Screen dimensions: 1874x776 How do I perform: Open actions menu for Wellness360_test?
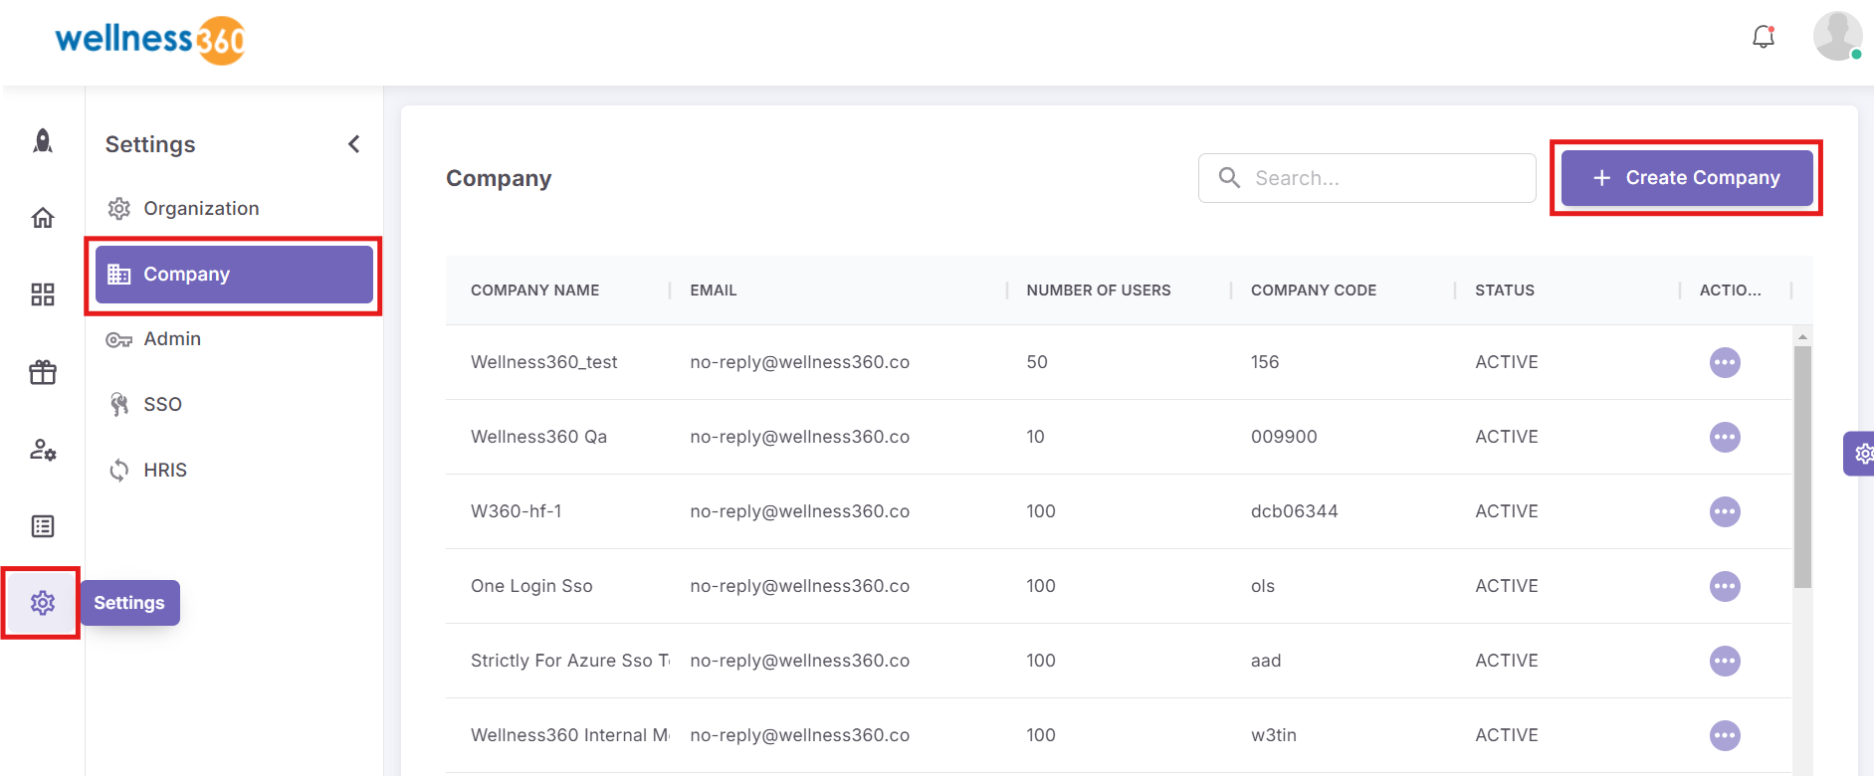tap(1725, 362)
